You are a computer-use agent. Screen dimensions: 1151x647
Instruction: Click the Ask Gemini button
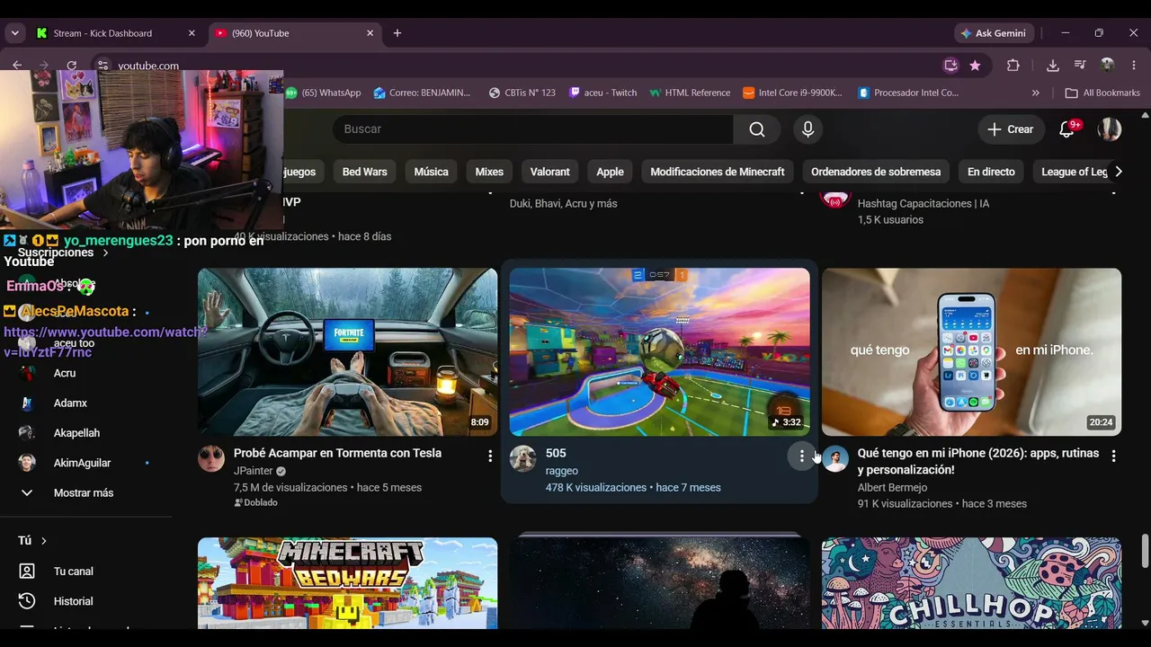tap(994, 33)
